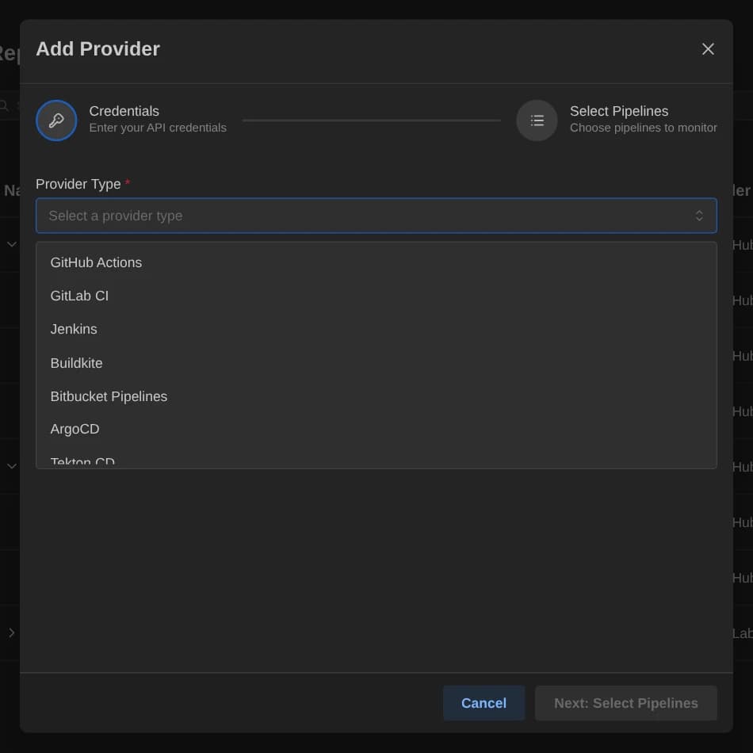Close the Add Provider dialog
The width and height of the screenshot is (753, 753).
[x=707, y=49]
